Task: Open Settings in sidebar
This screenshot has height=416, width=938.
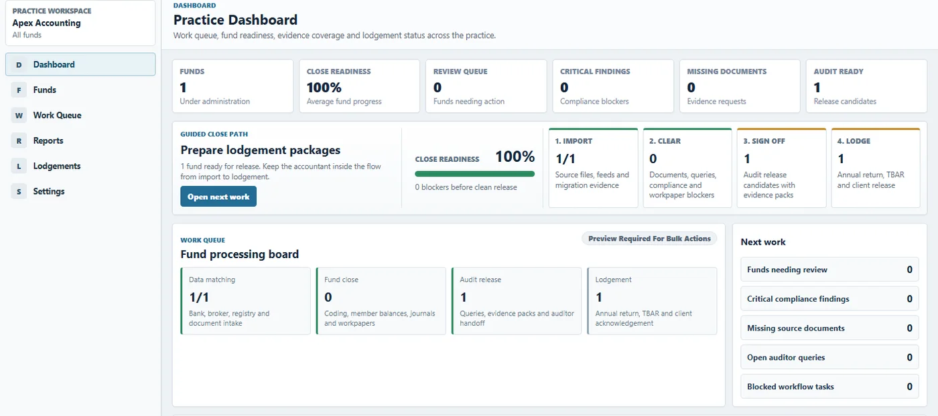Action: [80, 192]
